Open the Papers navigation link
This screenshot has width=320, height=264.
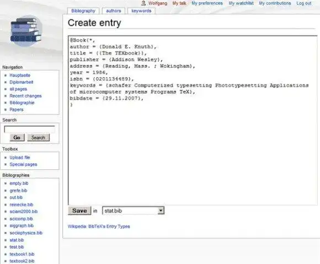(x=17, y=110)
